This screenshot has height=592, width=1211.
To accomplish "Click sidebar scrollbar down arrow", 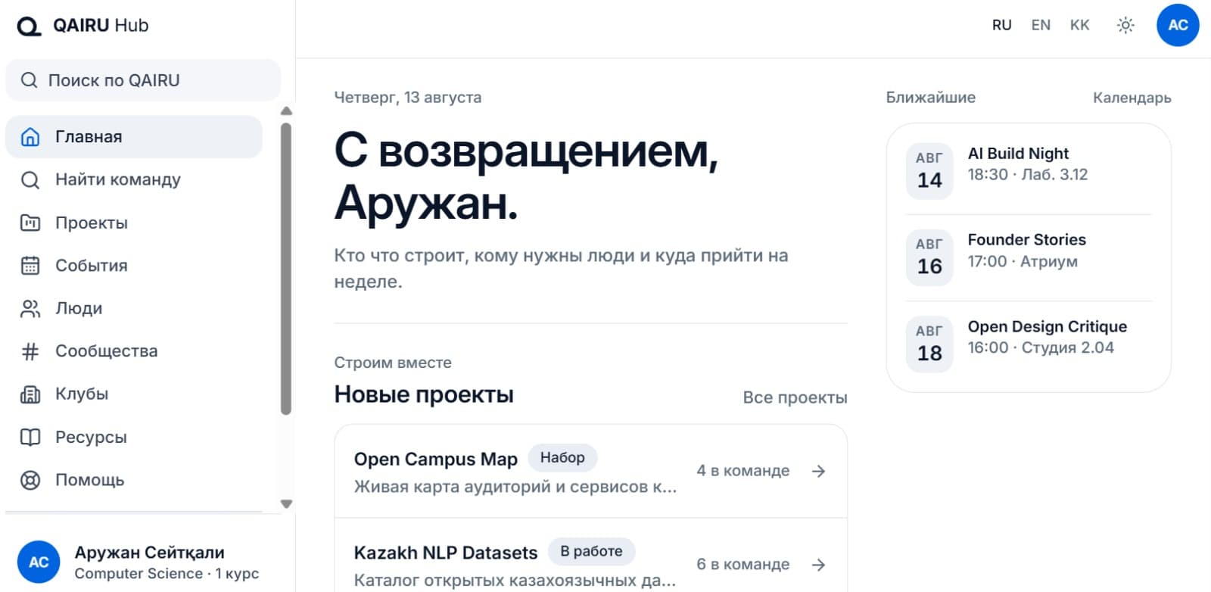I will (x=286, y=504).
